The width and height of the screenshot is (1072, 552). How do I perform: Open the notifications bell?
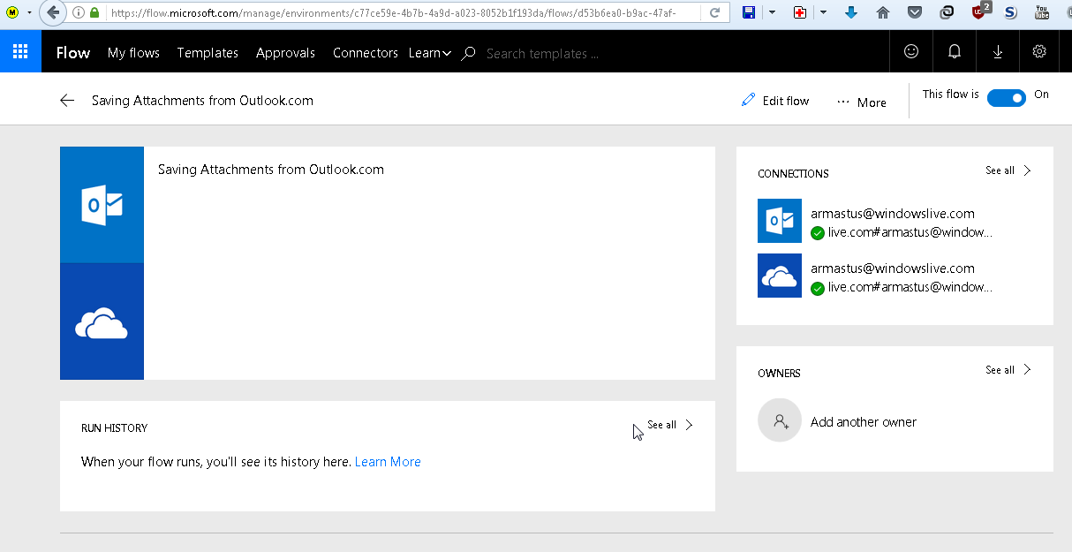[x=955, y=52]
